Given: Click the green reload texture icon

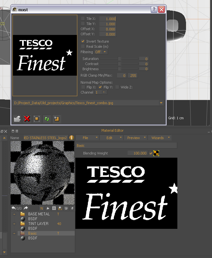Looking at the screenshot, I should tap(47, 119).
